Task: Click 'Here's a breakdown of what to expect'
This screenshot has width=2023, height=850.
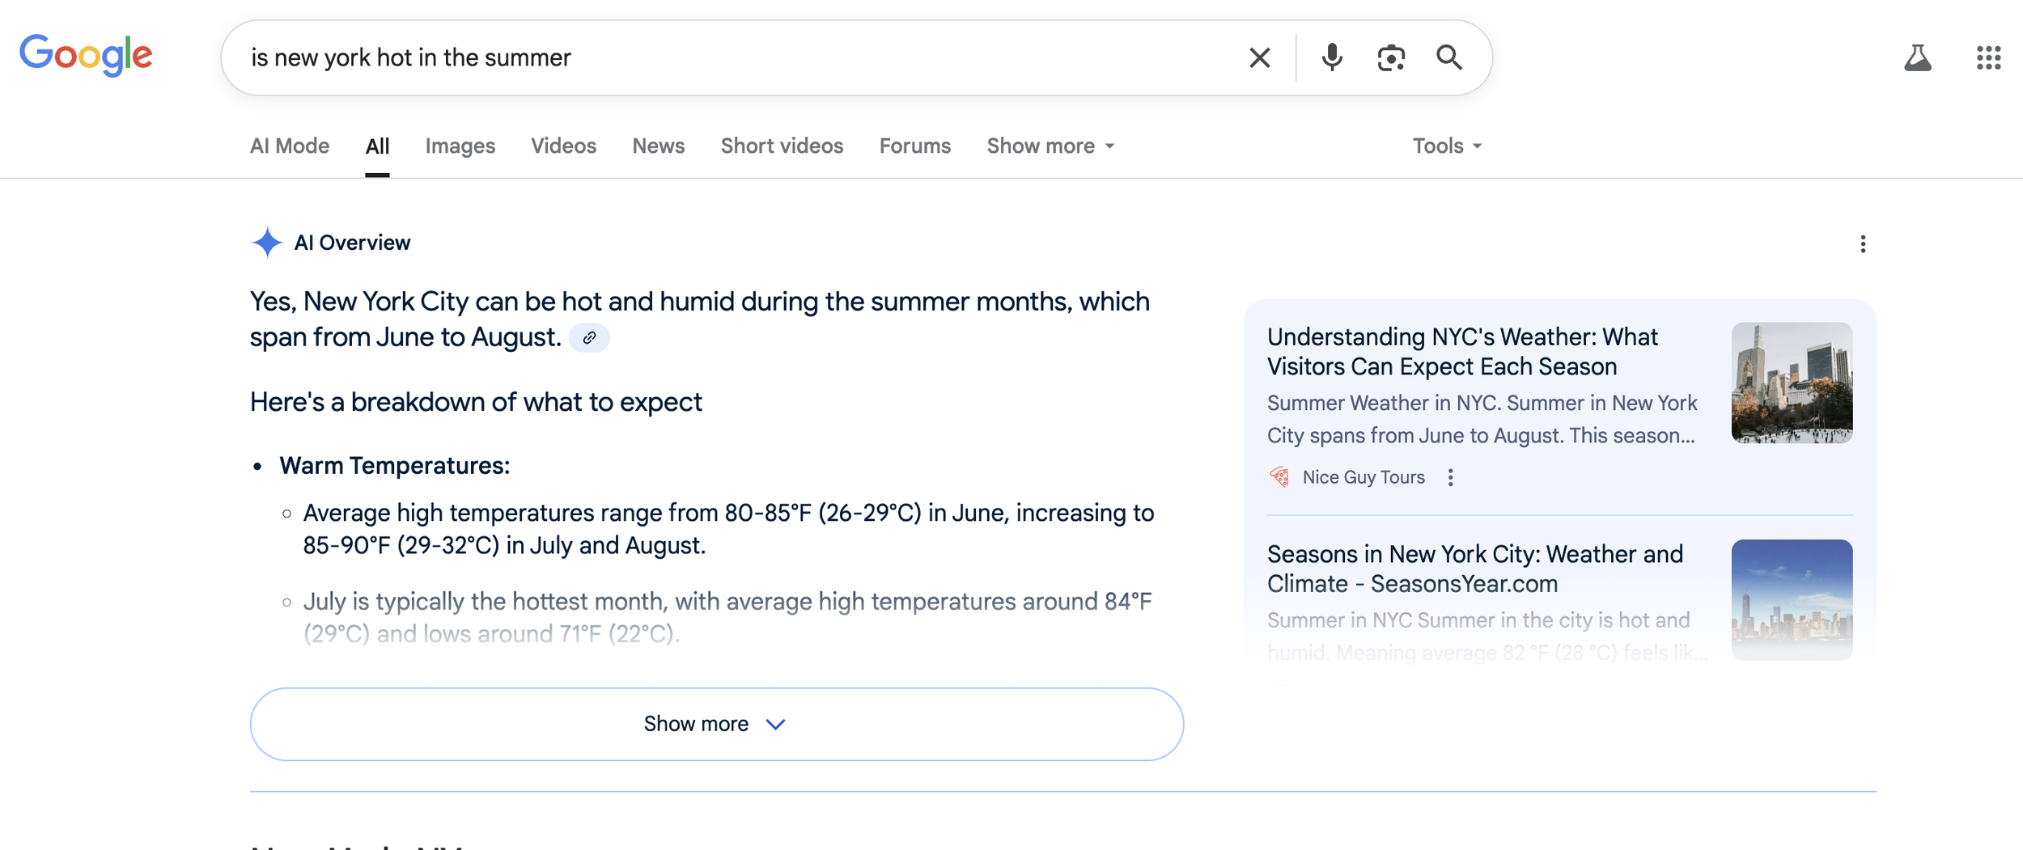Action: [476, 402]
